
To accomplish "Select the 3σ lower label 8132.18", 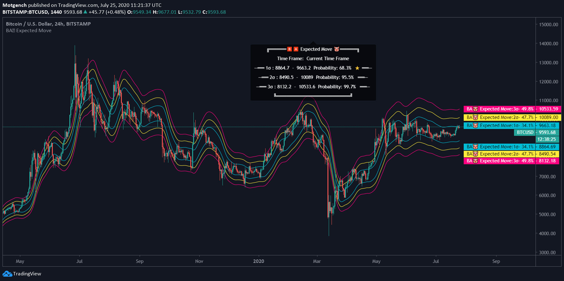I will click(511, 161).
